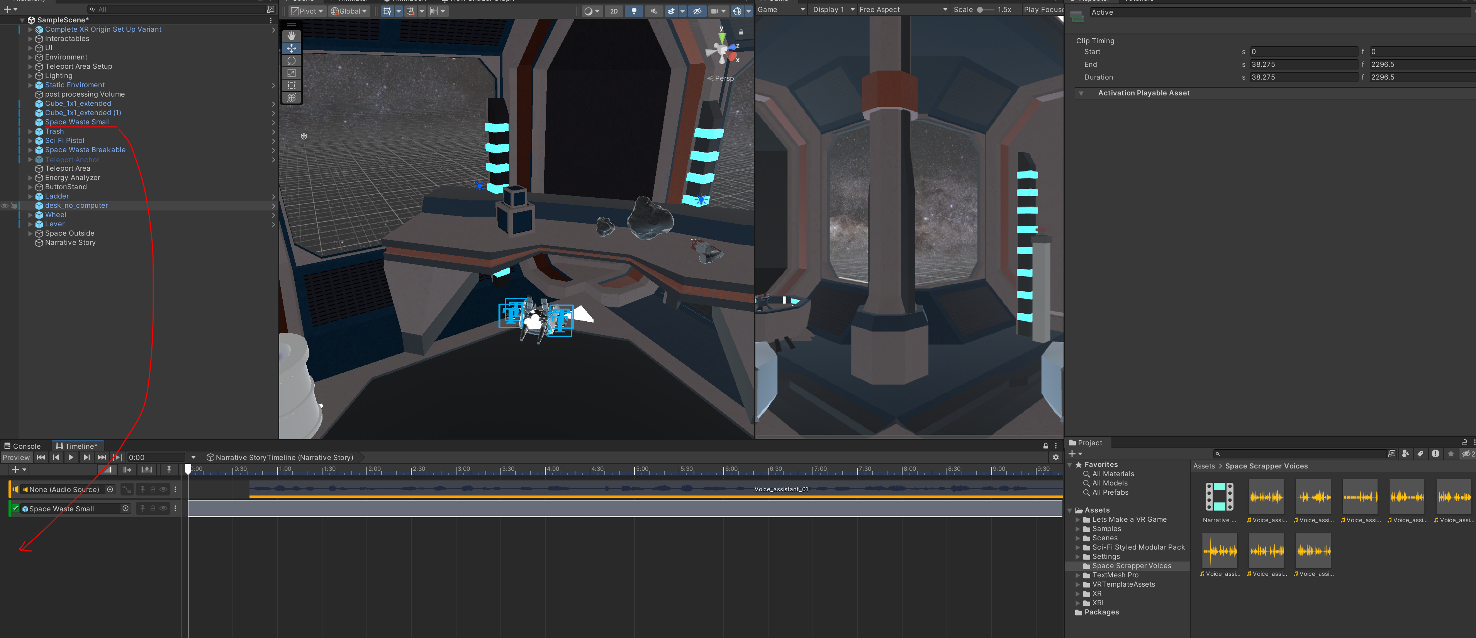The image size is (1476, 638).
Task: Toggle scene lighting lightbulb icon
Action: click(634, 11)
